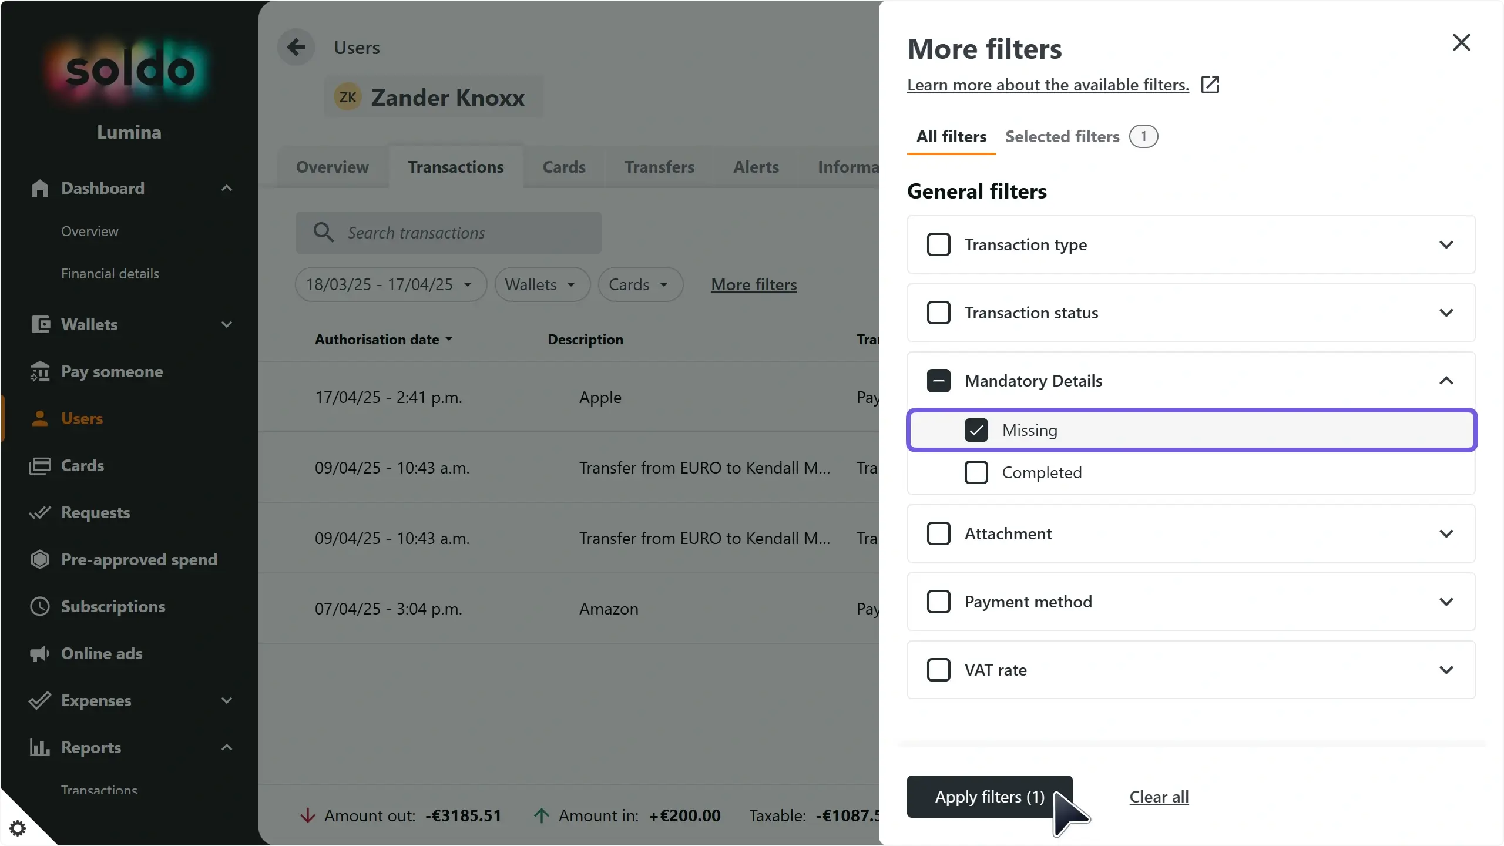Click the Description column header
Image resolution: width=1504 pixels, height=846 pixels.
point(585,339)
